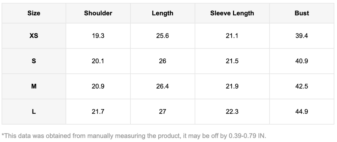Click the manual measurement disclaimer note
Image resolution: width=337 pixels, height=142 pixels.
[x=134, y=135]
